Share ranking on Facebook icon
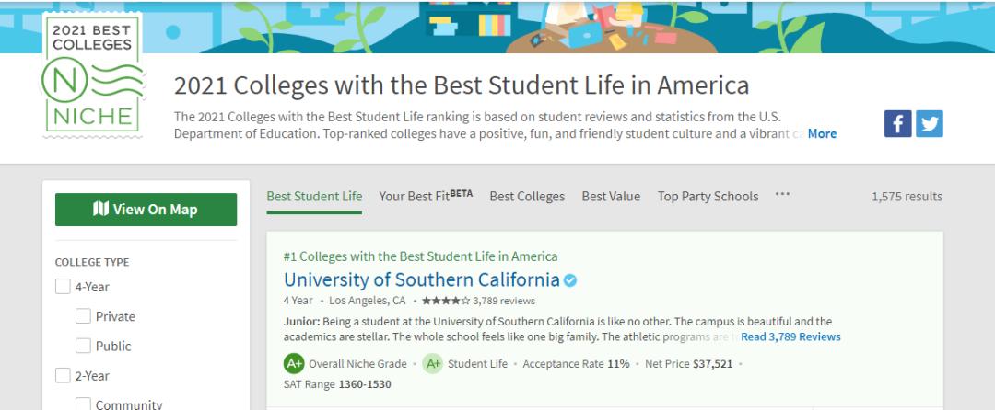The image size is (995, 410). pyautogui.click(x=897, y=123)
